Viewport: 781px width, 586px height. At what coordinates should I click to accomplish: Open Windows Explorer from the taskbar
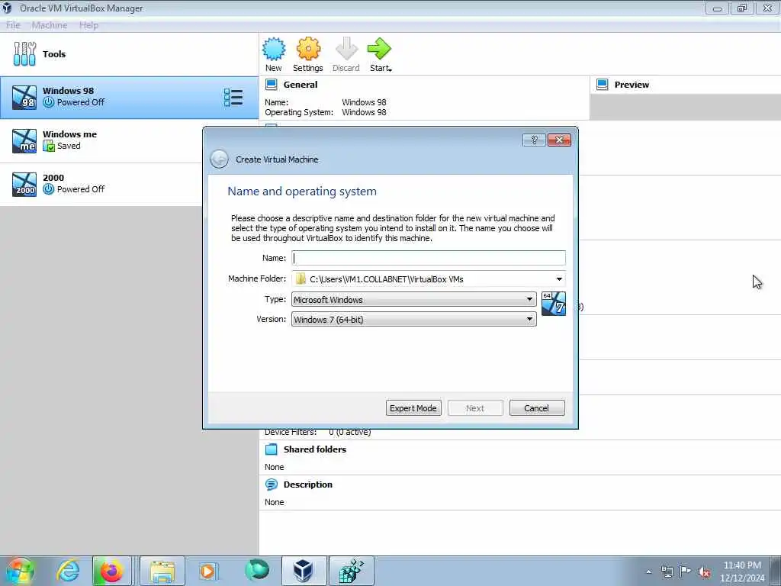(x=162, y=571)
